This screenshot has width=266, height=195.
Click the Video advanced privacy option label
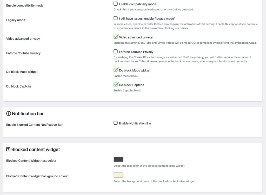136,37
